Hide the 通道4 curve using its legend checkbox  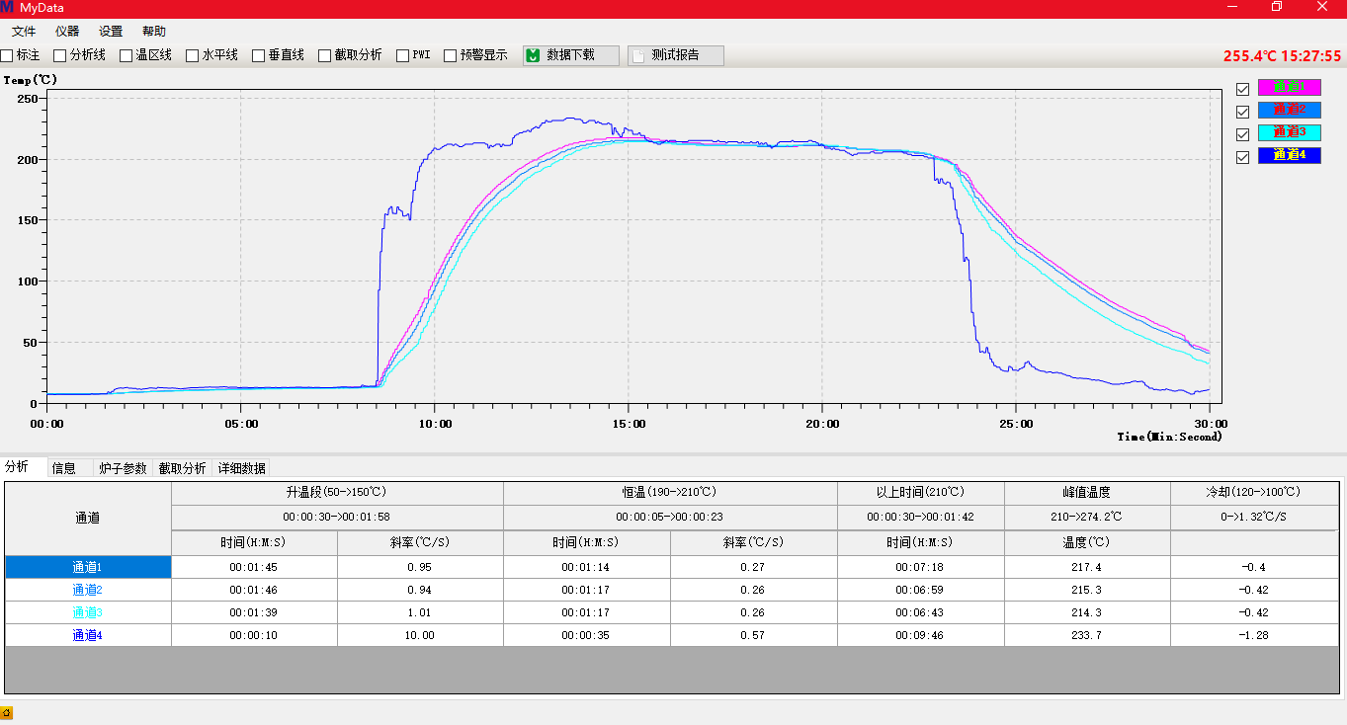[1243, 156]
